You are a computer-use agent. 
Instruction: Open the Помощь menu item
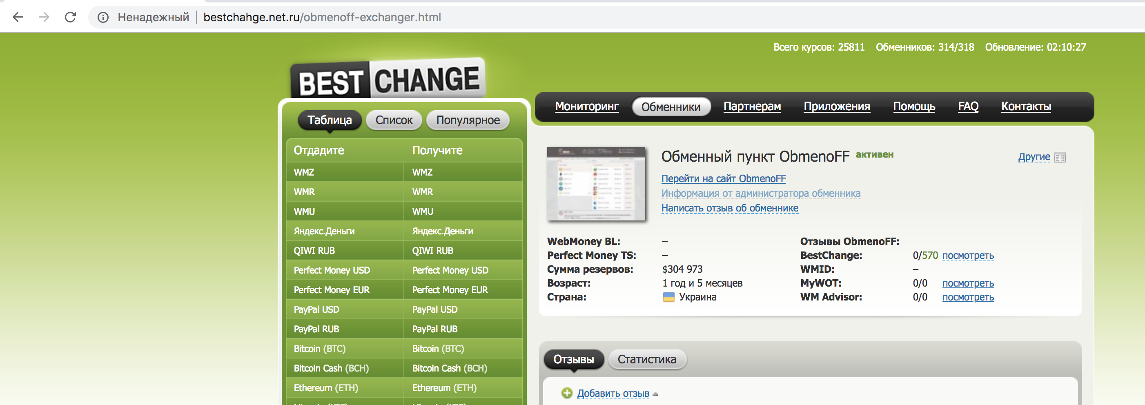[x=914, y=106]
